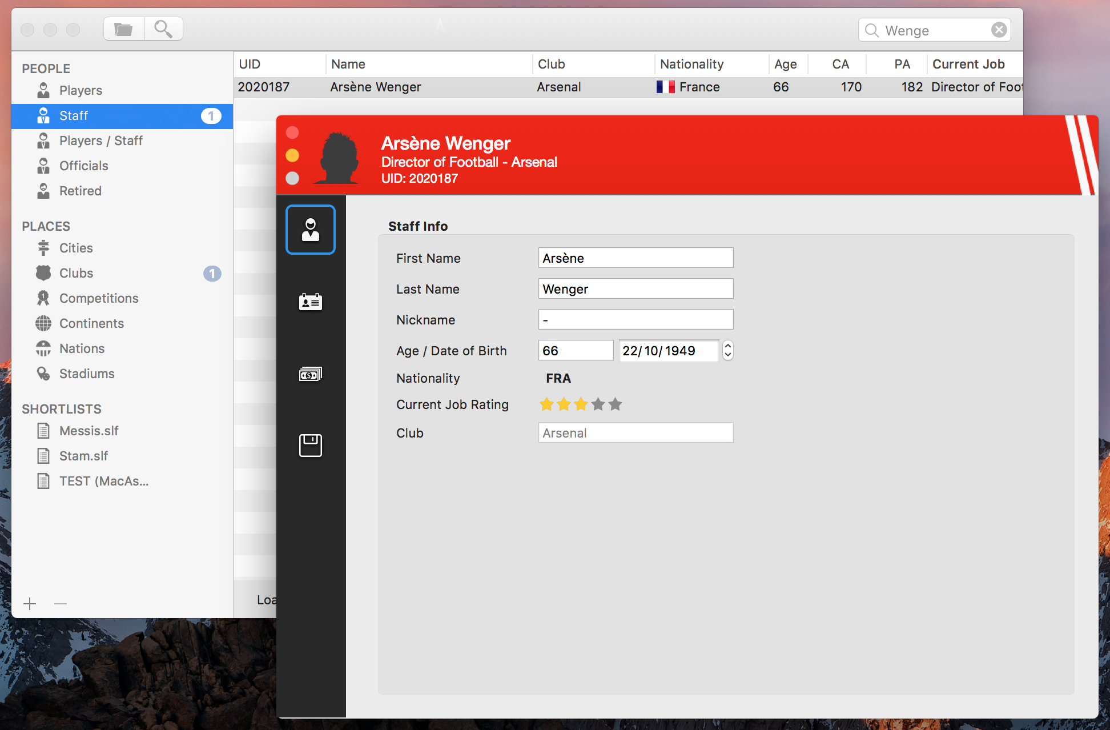
Task: Open the Messis.slf shortlist
Action: click(x=122, y=431)
